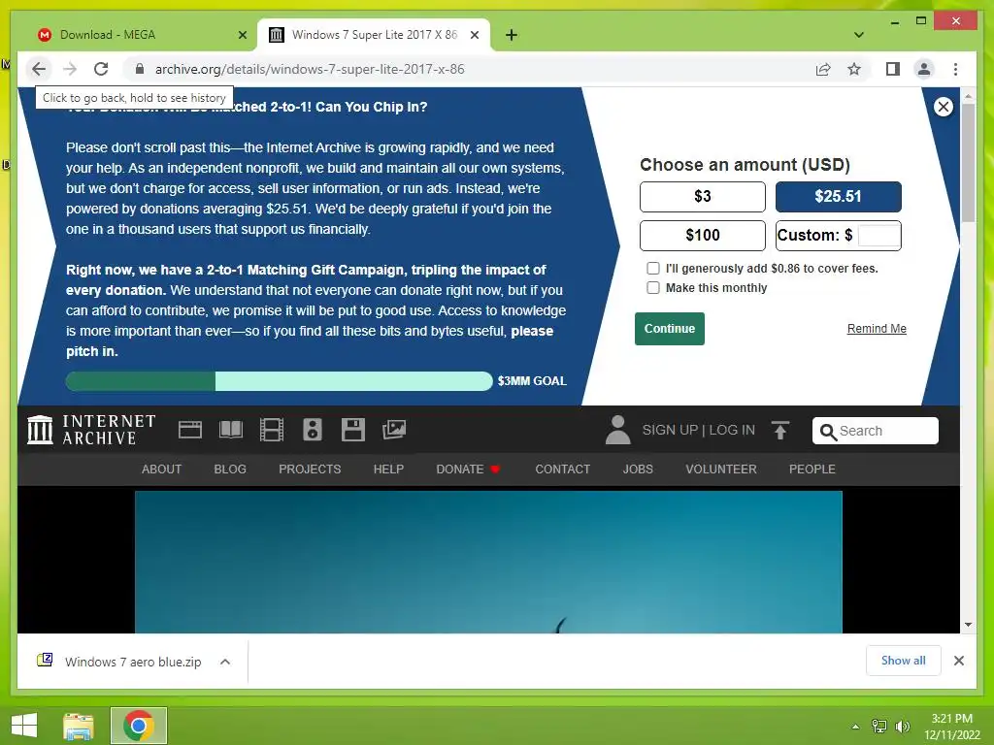Close the downloads bar
This screenshot has width=994, height=745.
pyautogui.click(x=959, y=661)
